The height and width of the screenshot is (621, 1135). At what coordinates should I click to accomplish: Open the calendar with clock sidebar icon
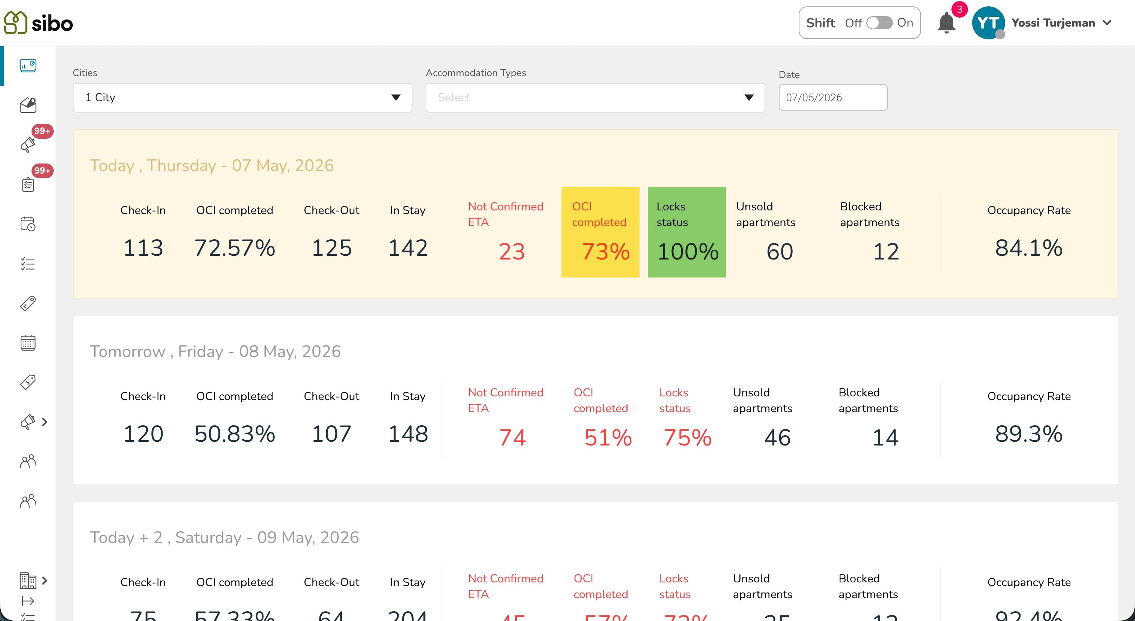point(28,223)
